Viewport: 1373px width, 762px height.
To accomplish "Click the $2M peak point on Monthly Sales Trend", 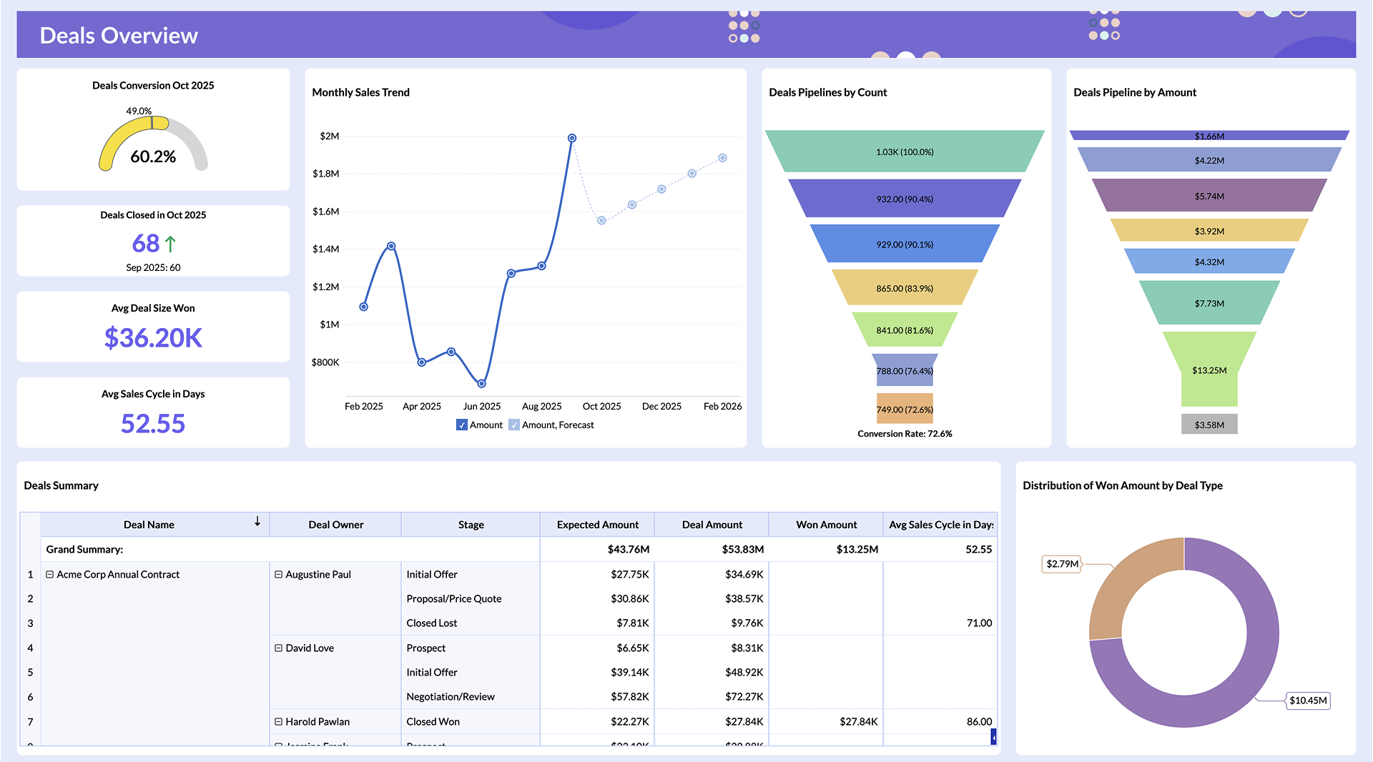I will click(x=571, y=137).
